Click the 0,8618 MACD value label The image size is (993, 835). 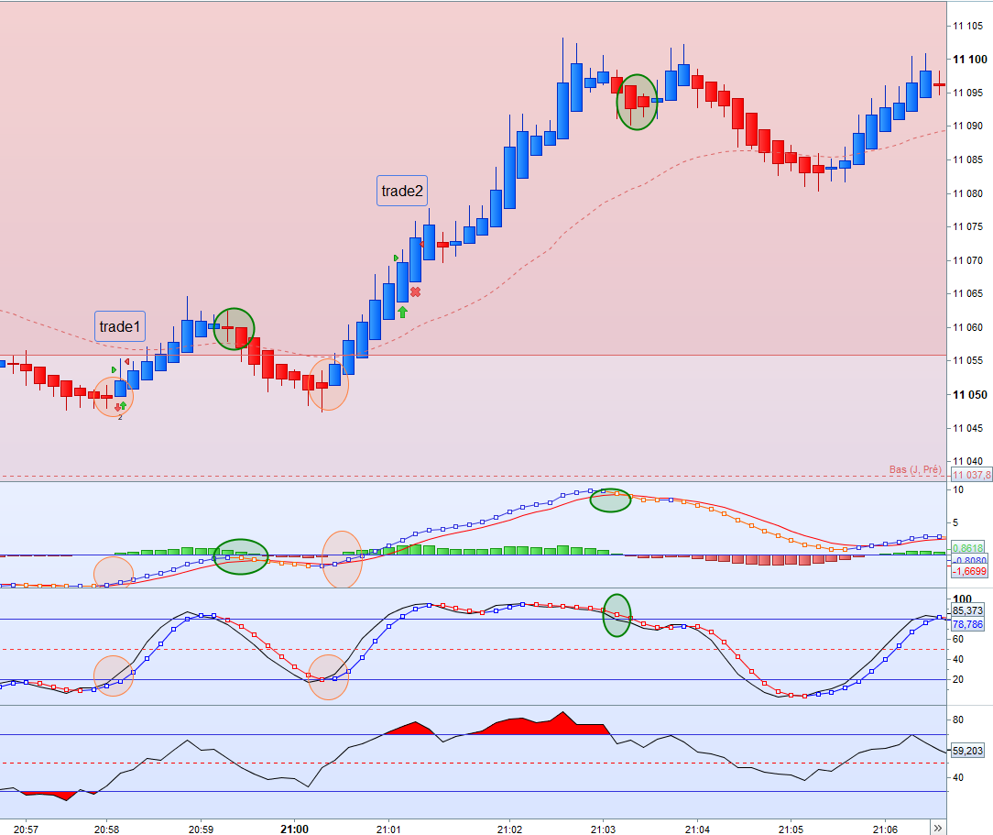[x=968, y=548]
